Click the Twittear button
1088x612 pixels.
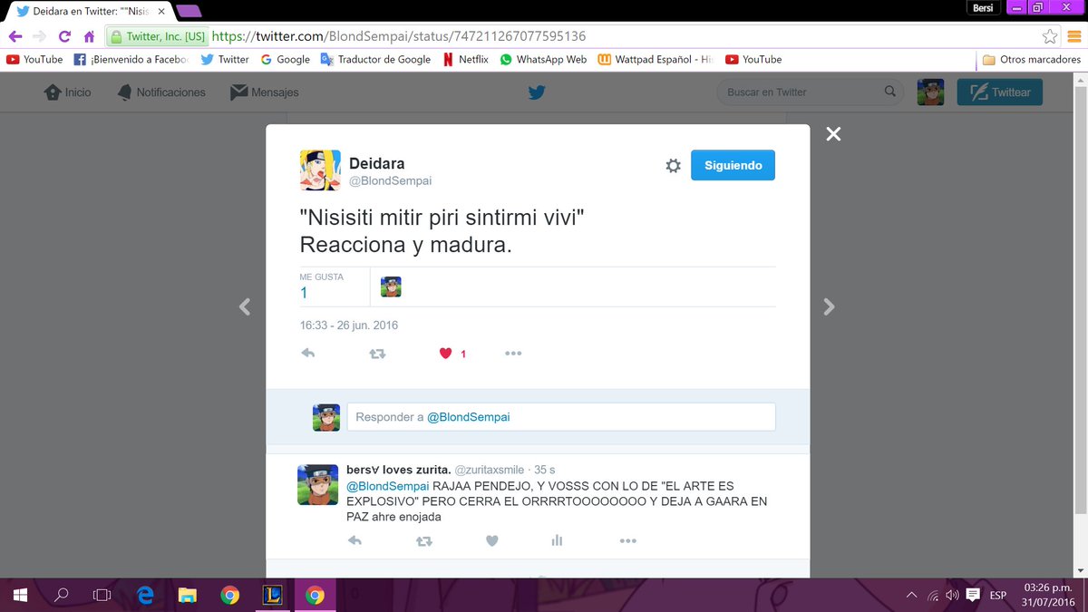point(999,92)
